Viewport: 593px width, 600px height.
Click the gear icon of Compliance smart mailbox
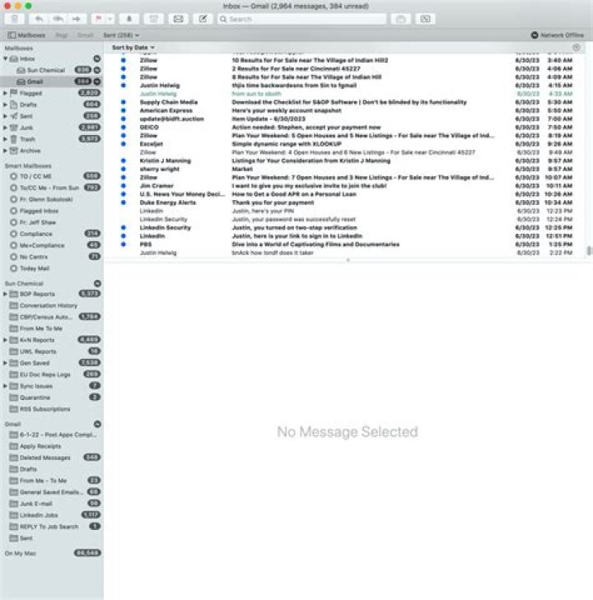click(x=13, y=234)
